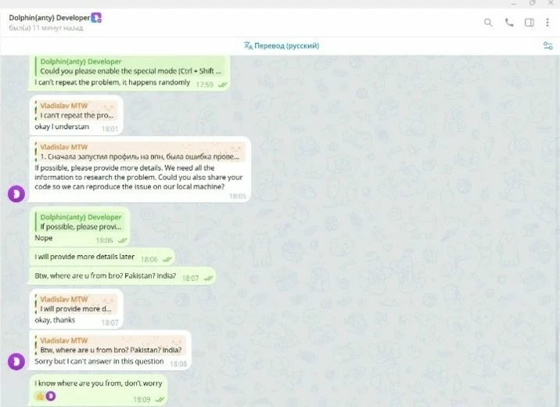The height and width of the screenshot is (407, 560).
Task: Click the Перевод (русский) translate bar
Action: point(282,45)
